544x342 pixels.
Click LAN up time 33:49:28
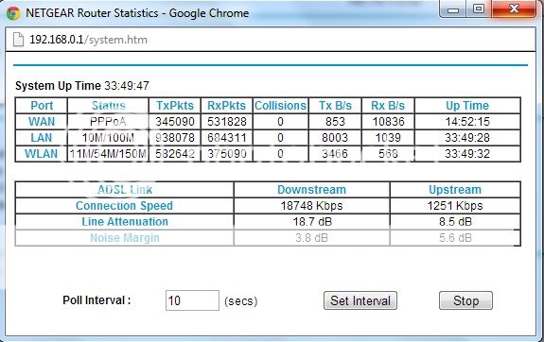click(467, 138)
